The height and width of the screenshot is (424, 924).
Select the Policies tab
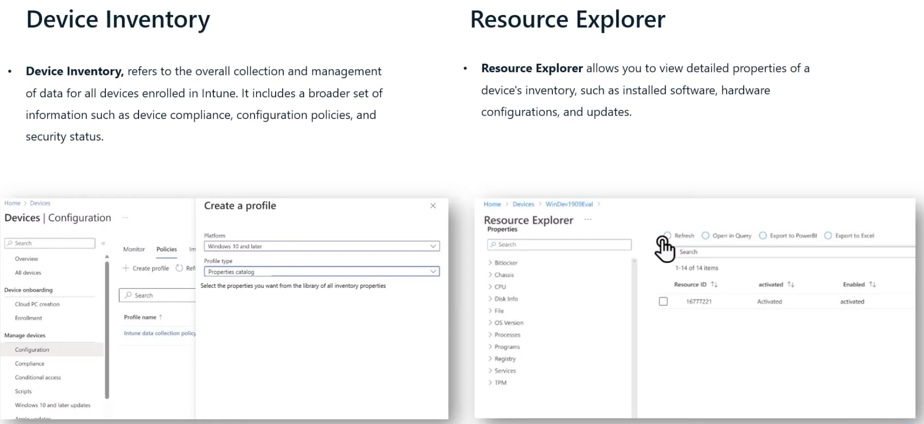167,249
